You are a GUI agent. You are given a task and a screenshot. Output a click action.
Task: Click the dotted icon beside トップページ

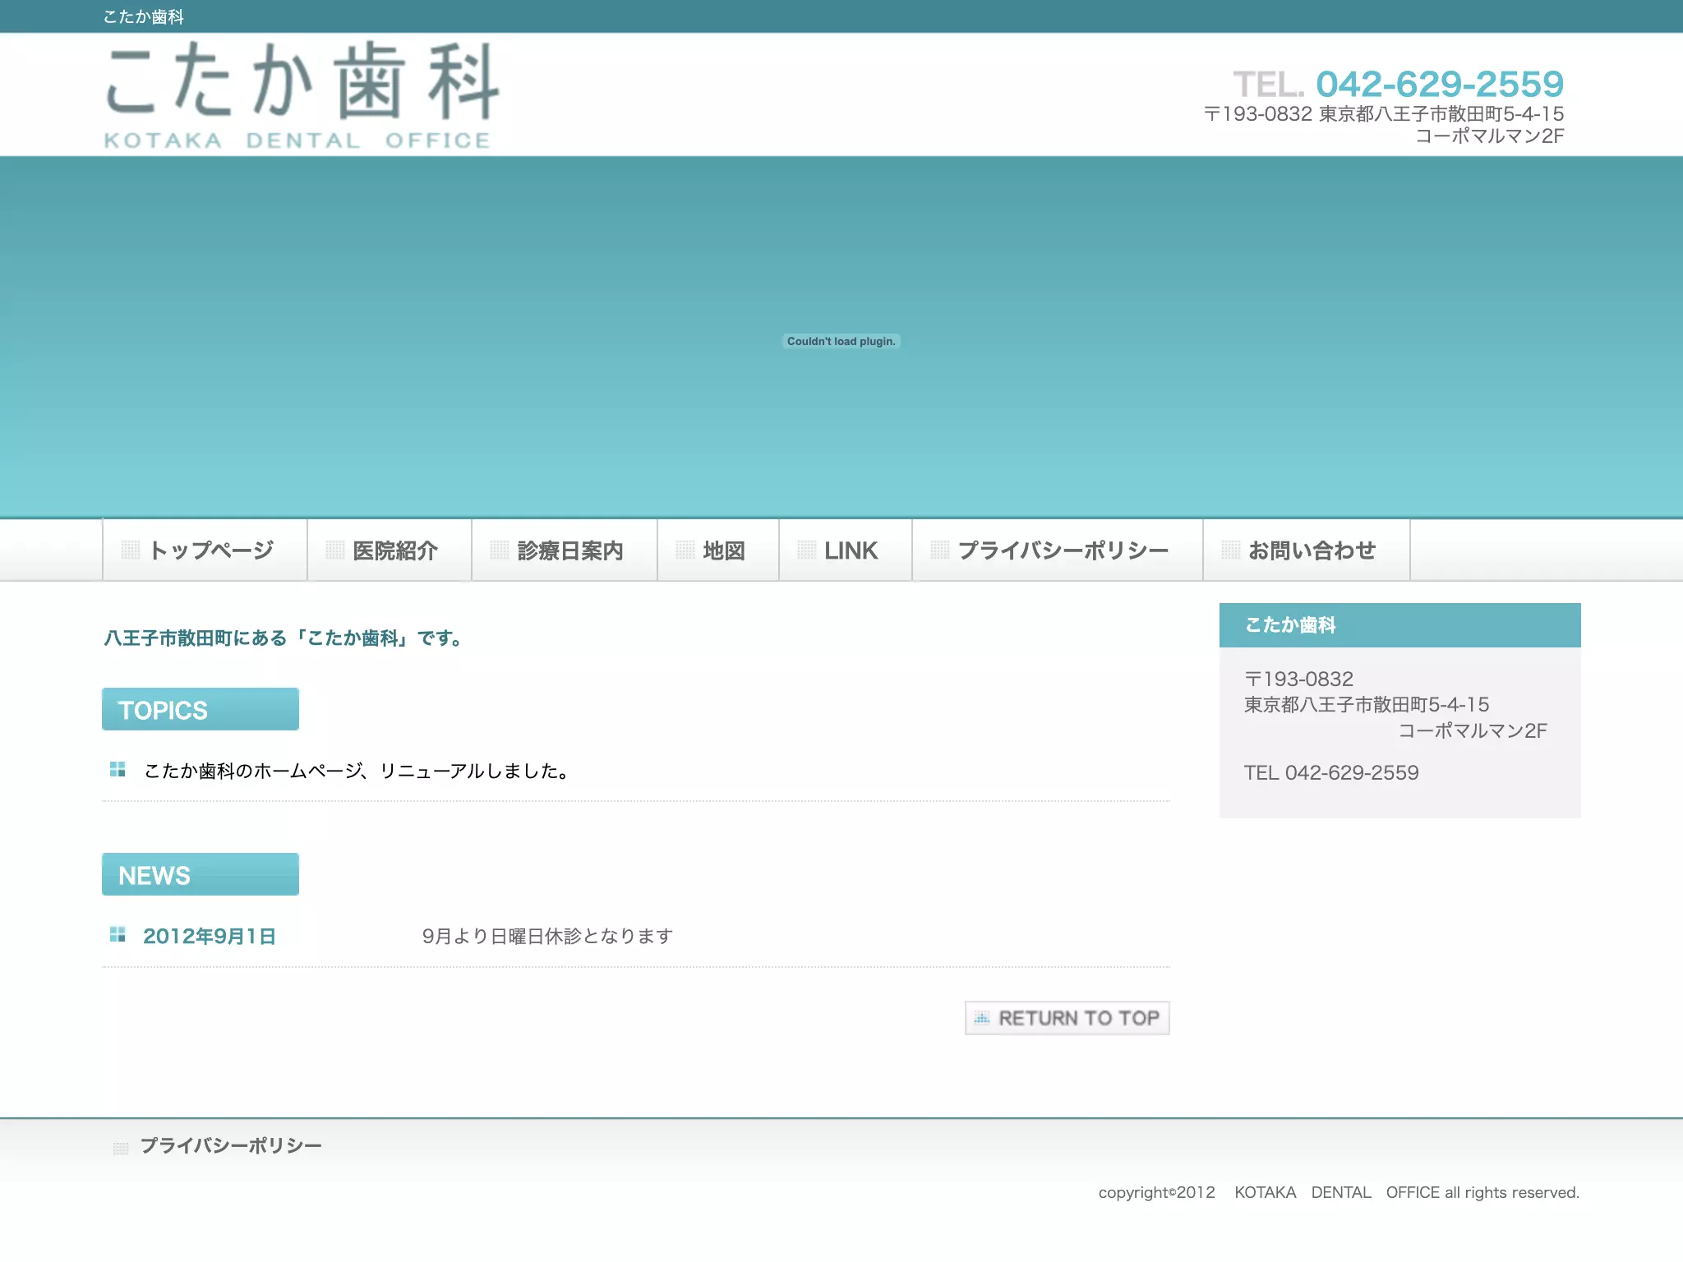point(131,550)
